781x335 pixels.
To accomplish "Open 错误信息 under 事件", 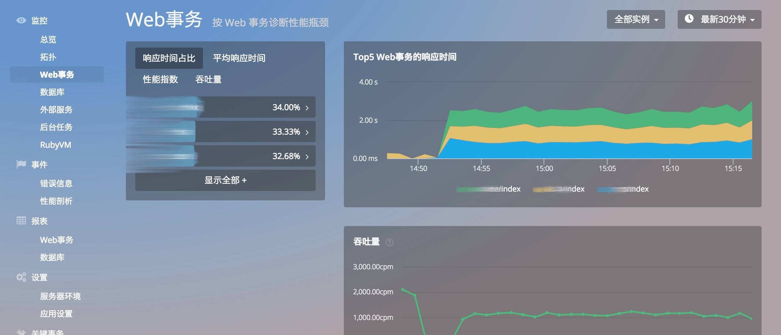I will coord(56,183).
